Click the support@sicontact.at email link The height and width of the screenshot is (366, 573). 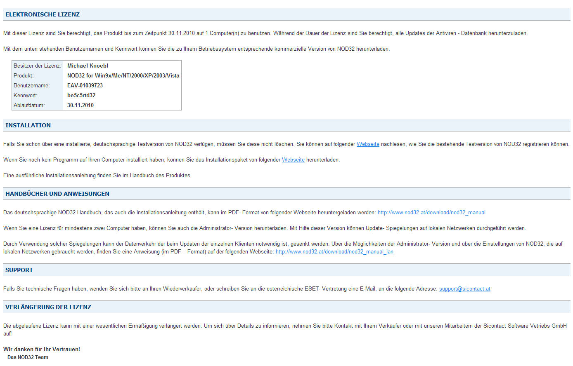point(465,289)
